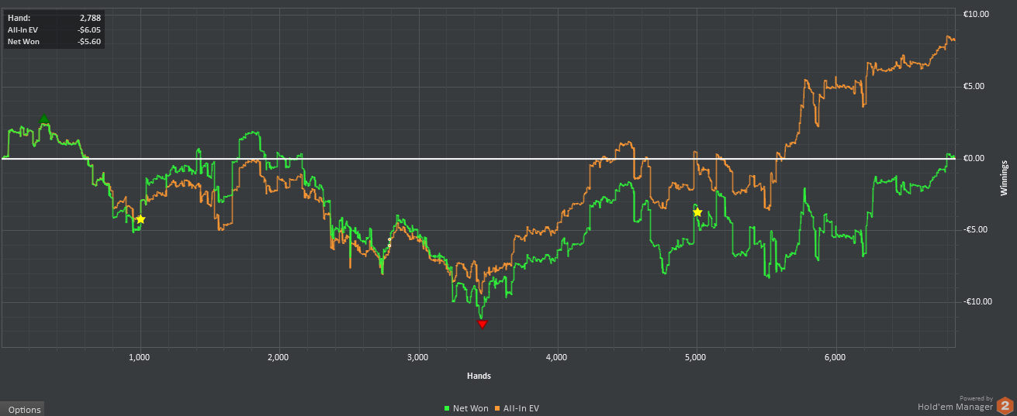Click the white data point near hand 2,788
The height and width of the screenshot is (416, 1017).
(389, 242)
